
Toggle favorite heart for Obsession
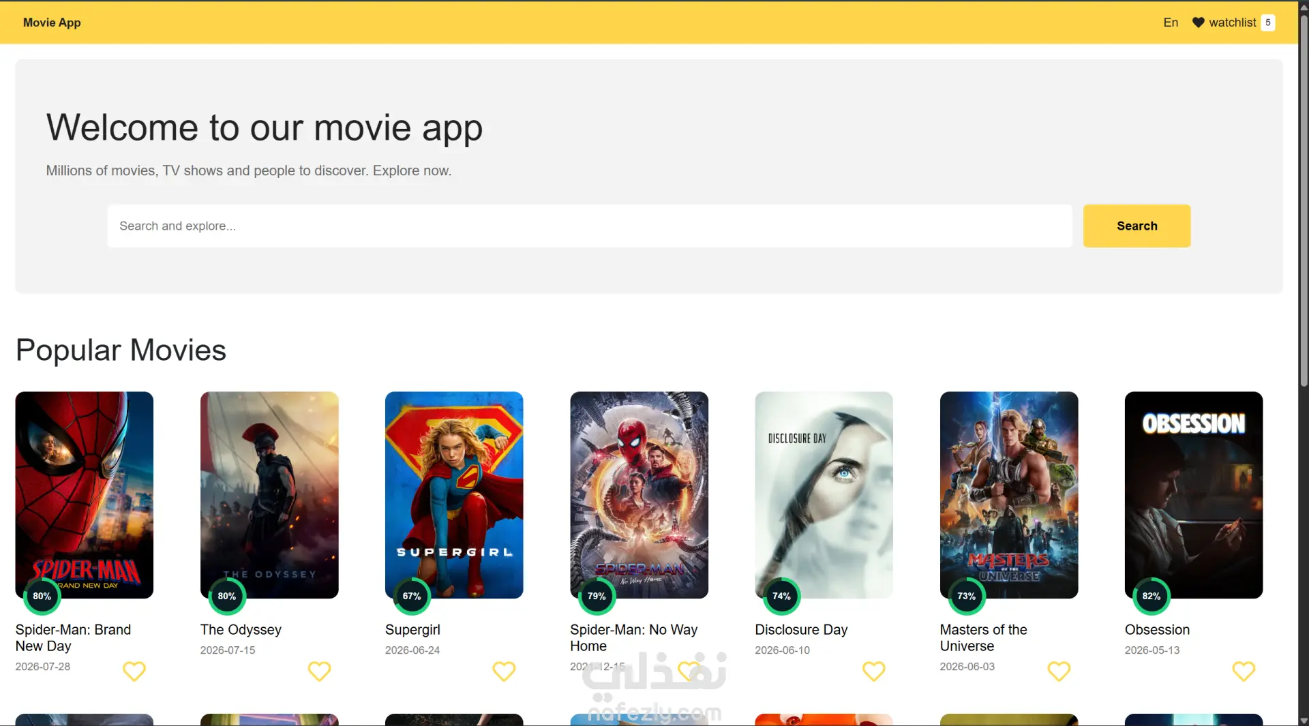pos(1244,671)
